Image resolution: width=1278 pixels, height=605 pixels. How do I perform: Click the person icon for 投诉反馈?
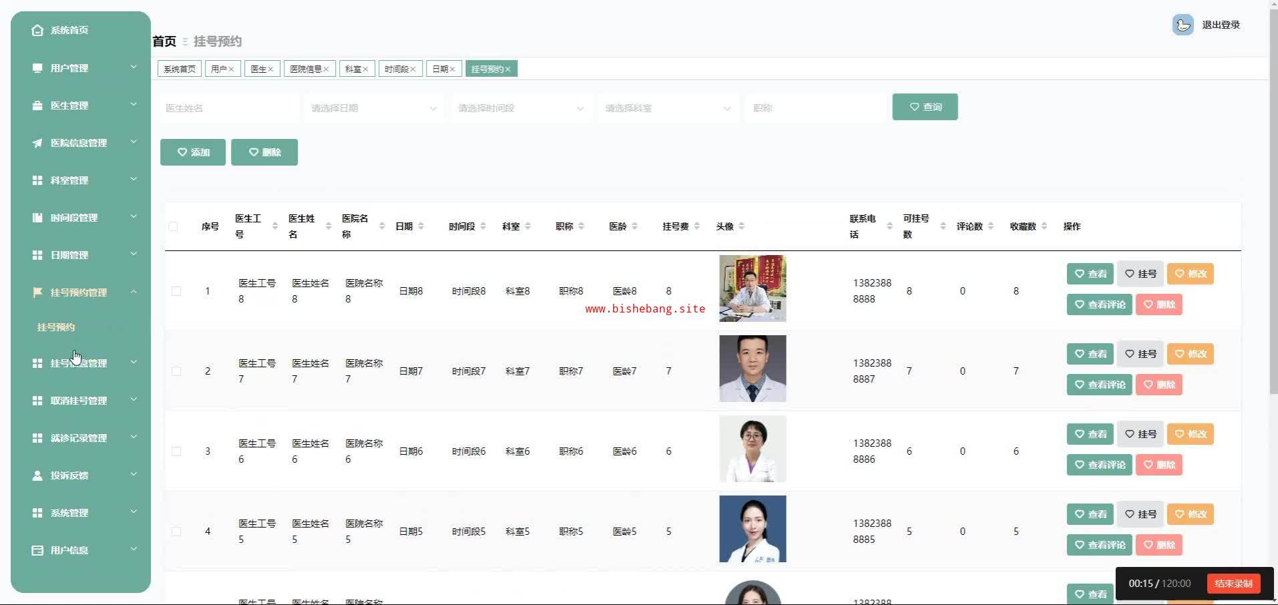click(x=37, y=475)
